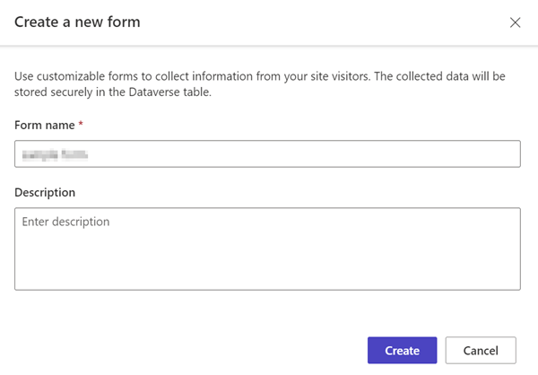Place cursor in "Enter description" placeholder box
The width and height of the screenshot is (538, 375).
click(267, 249)
